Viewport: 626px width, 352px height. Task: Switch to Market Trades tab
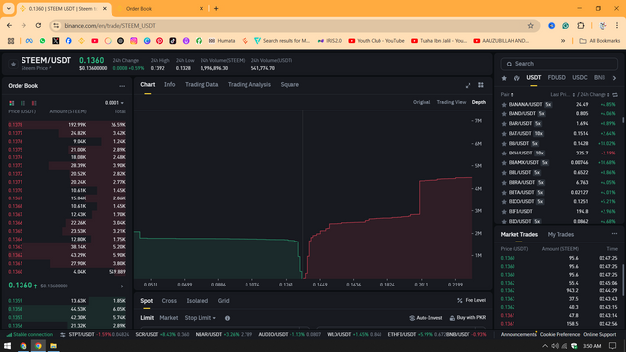click(519, 235)
